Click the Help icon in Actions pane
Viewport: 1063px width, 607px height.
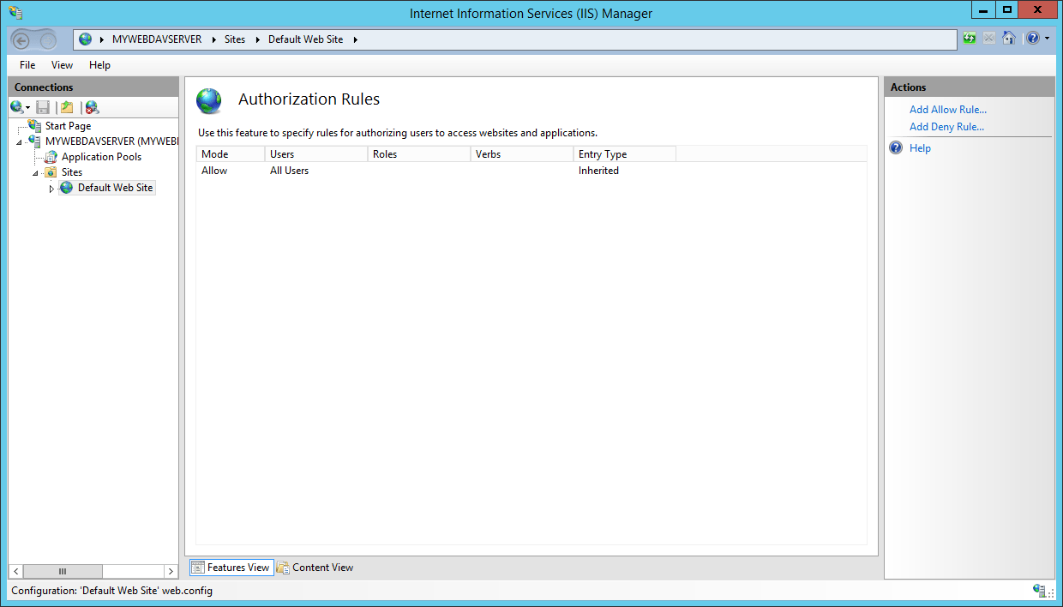[896, 147]
